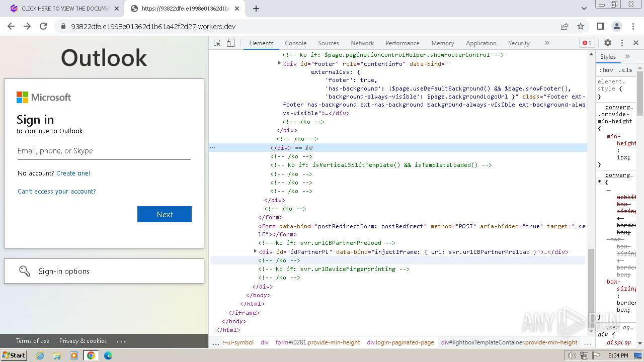Click the address bar URL
This screenshot has height=362, width=644.
point(153,27)
